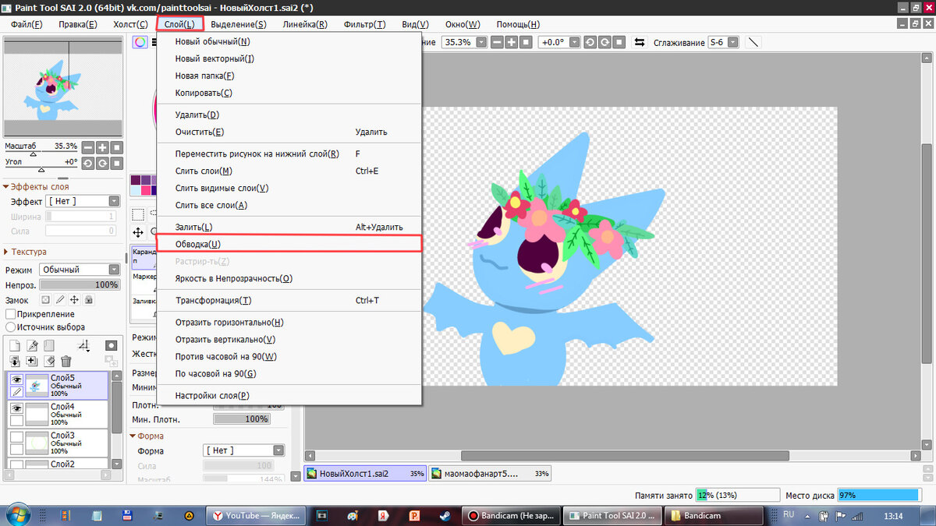Viewport: 936px width, 526px height.
Task: Open the Форма dropdown showing Нет
Action: 244,450
